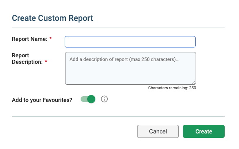Click the 'Create Custom Report' heading
Screen dimensions: 239x149
point(52,18)
